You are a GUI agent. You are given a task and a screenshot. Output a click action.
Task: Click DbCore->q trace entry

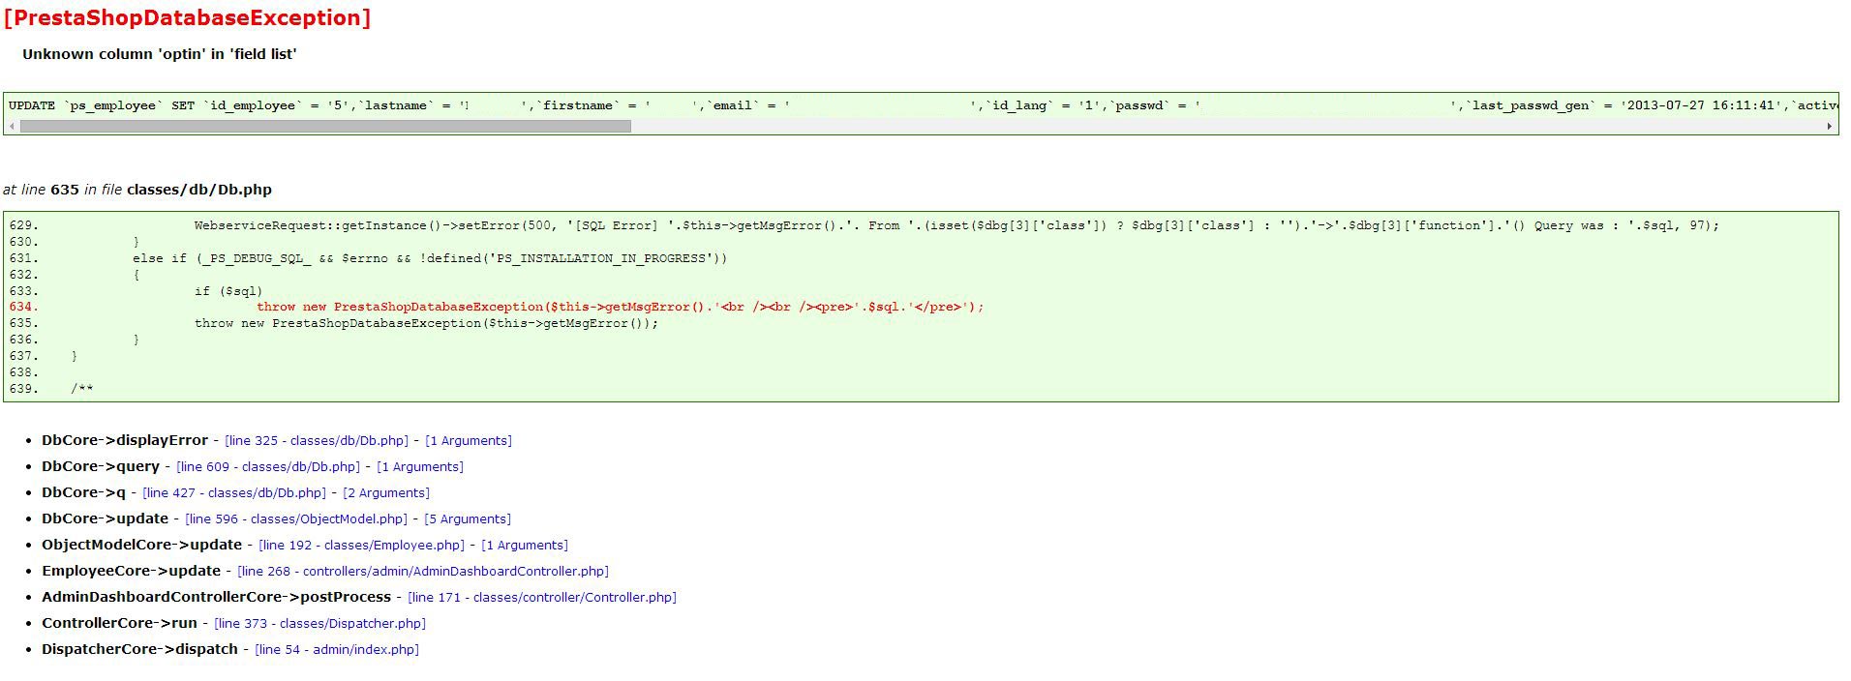click(x=83, y=492)
